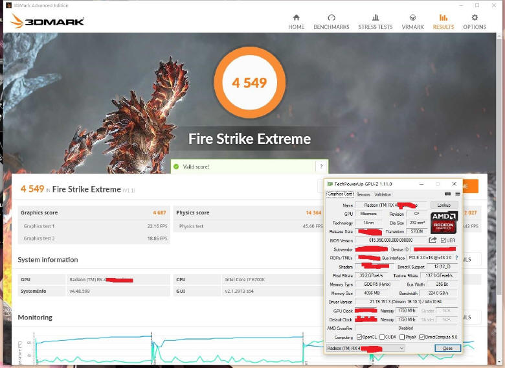
Task: Toggle the DirectCompute 5.0 checkbox
Action: click(x=422, y=337)
